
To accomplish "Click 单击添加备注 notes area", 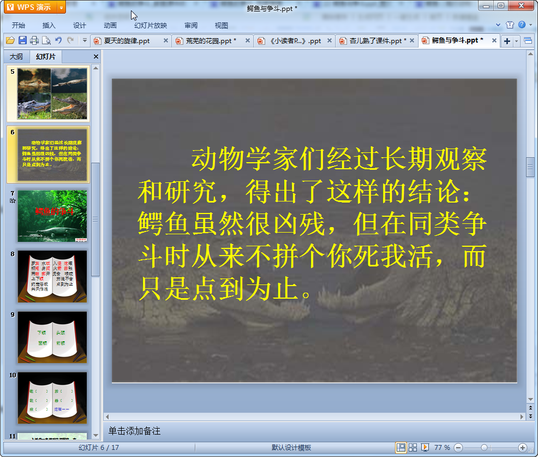I will tap(134, 431).
